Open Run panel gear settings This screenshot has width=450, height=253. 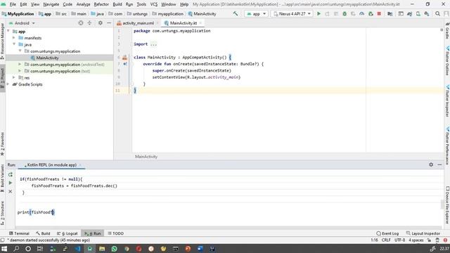(431, 164)
